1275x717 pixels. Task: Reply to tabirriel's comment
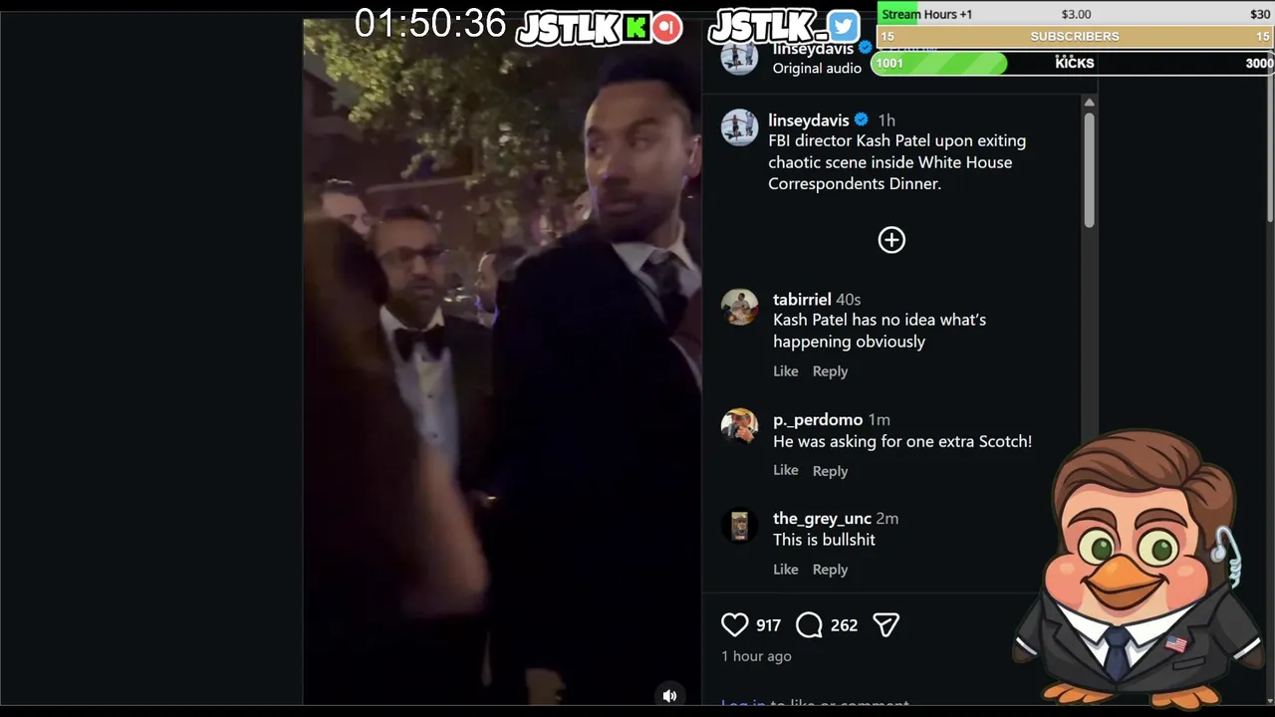(x=830, y=370)
